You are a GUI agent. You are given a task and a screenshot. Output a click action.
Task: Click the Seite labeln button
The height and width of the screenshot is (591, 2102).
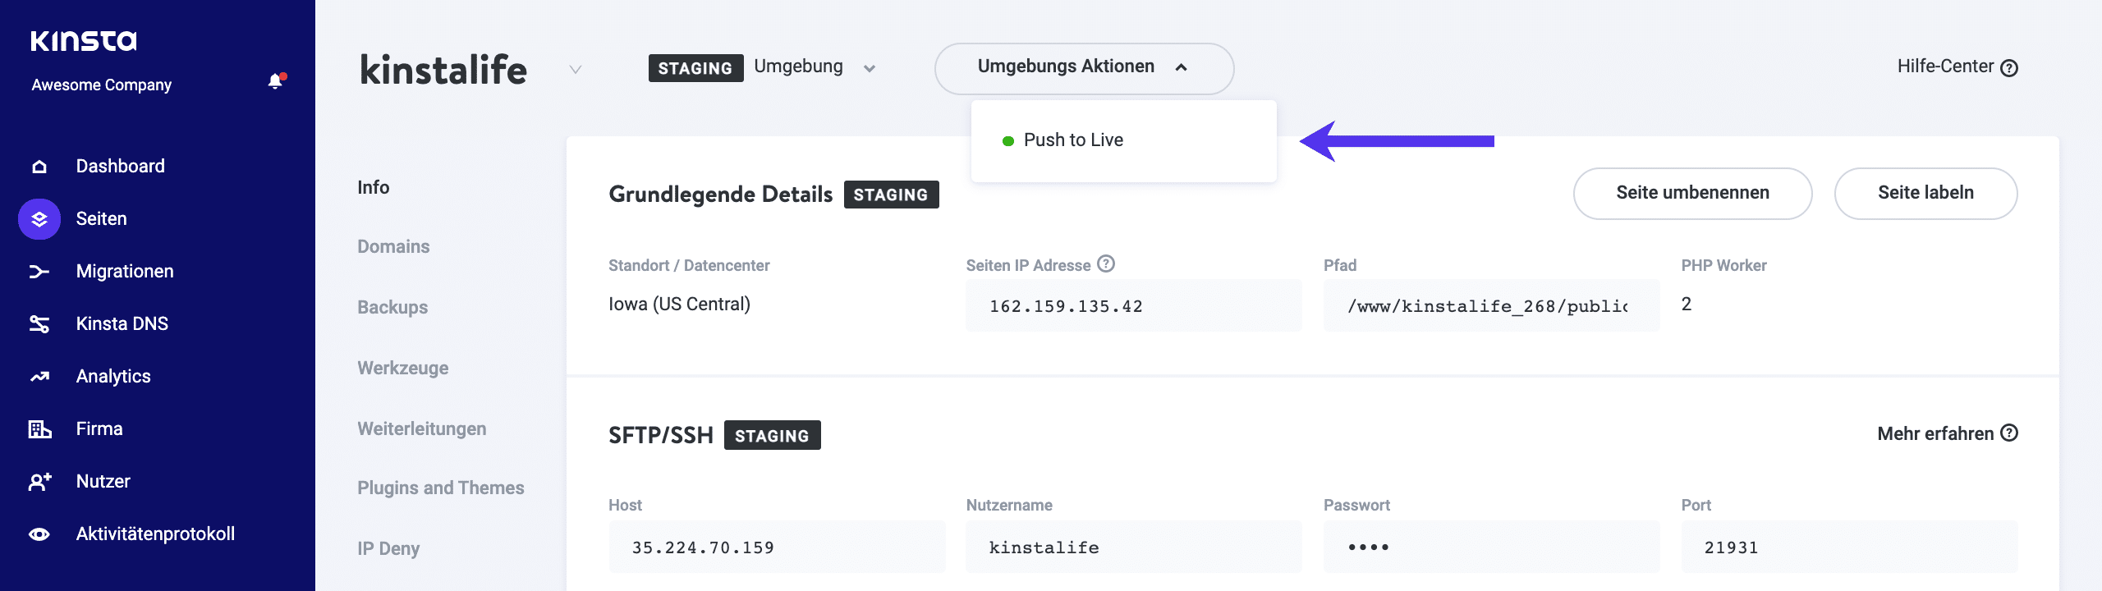click(1925, 193)
